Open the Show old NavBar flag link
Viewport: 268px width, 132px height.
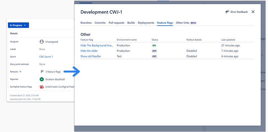tap(90, 56)
